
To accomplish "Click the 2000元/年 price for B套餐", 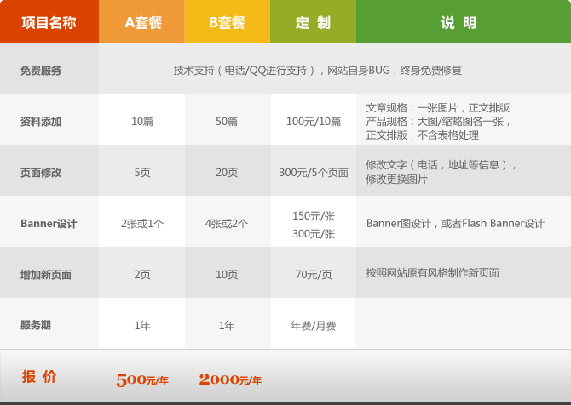I will [x=230, y=379].
